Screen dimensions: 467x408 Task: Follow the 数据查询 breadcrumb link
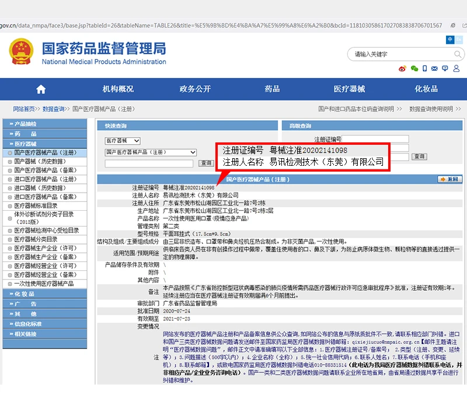pos(53,109)
